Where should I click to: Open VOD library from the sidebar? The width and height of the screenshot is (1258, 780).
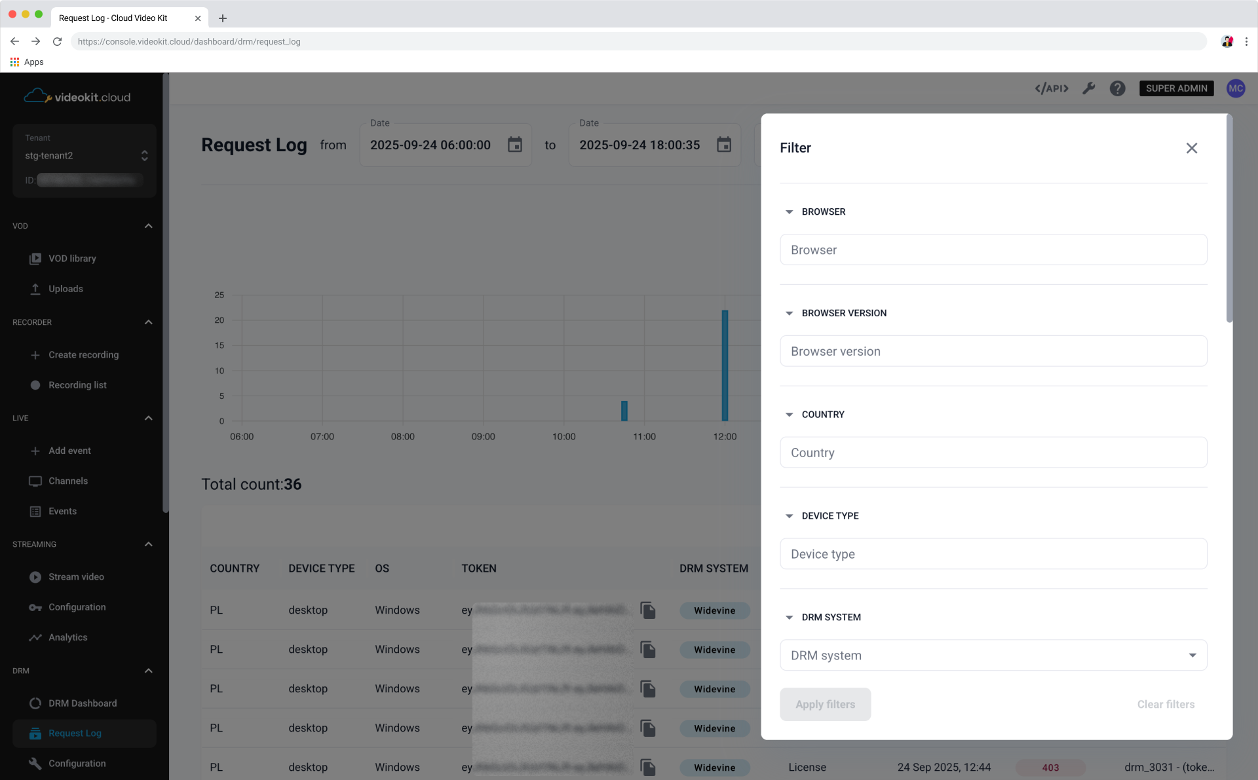[x=72, y=258]
